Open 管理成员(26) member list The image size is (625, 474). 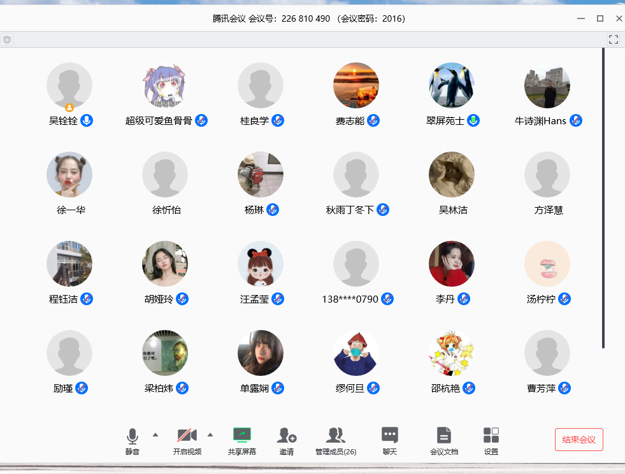[x=336, y=435]
